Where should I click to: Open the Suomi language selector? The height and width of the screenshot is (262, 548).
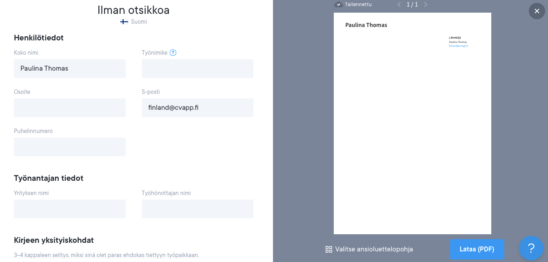[x=139, y=22]
